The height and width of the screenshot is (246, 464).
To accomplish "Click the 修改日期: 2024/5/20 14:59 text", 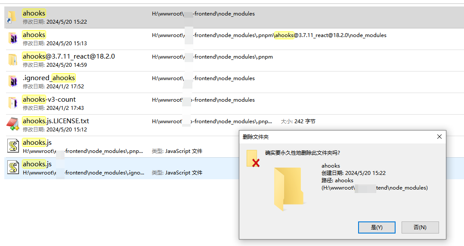I will click(55, 65).
